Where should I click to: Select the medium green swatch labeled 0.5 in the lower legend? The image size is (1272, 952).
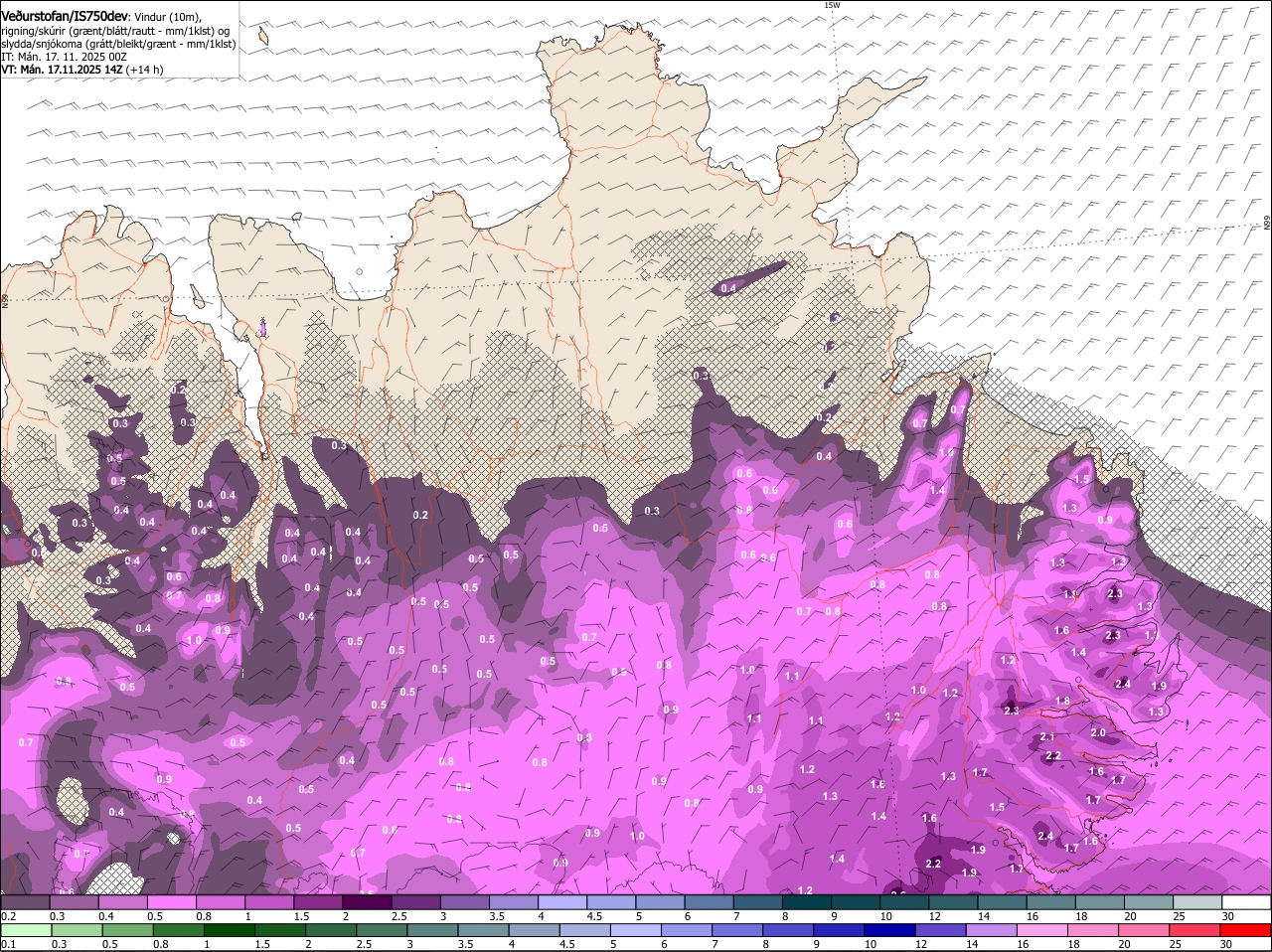(x=127, y=930)
